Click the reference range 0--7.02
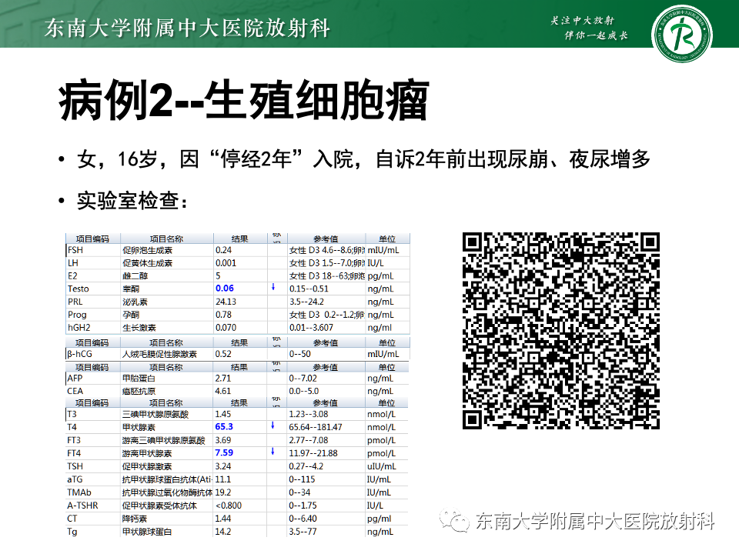 (303, 379)
